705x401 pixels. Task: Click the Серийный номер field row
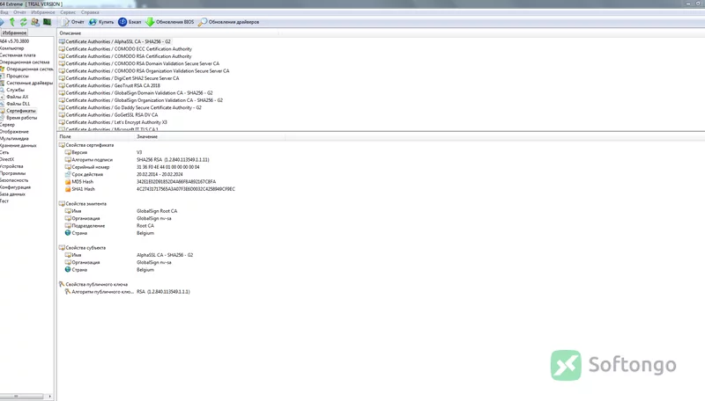point(132,167)
